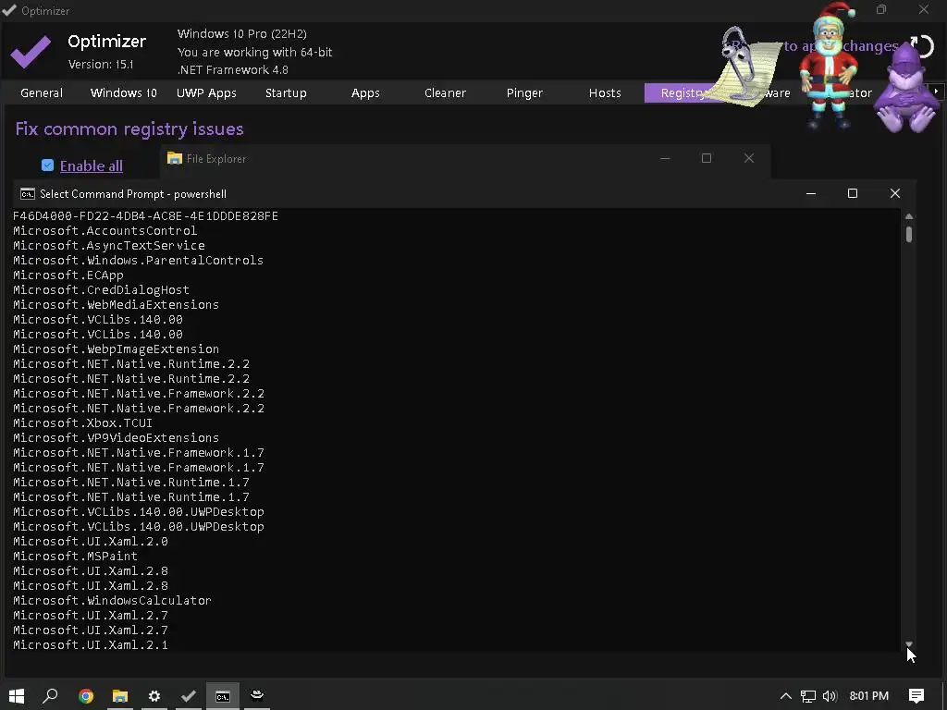
Task: Click the Microsoft.WindowsCalculator output line
Action: [x=112, y=601]
